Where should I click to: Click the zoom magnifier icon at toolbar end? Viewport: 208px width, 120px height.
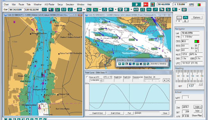174,10
